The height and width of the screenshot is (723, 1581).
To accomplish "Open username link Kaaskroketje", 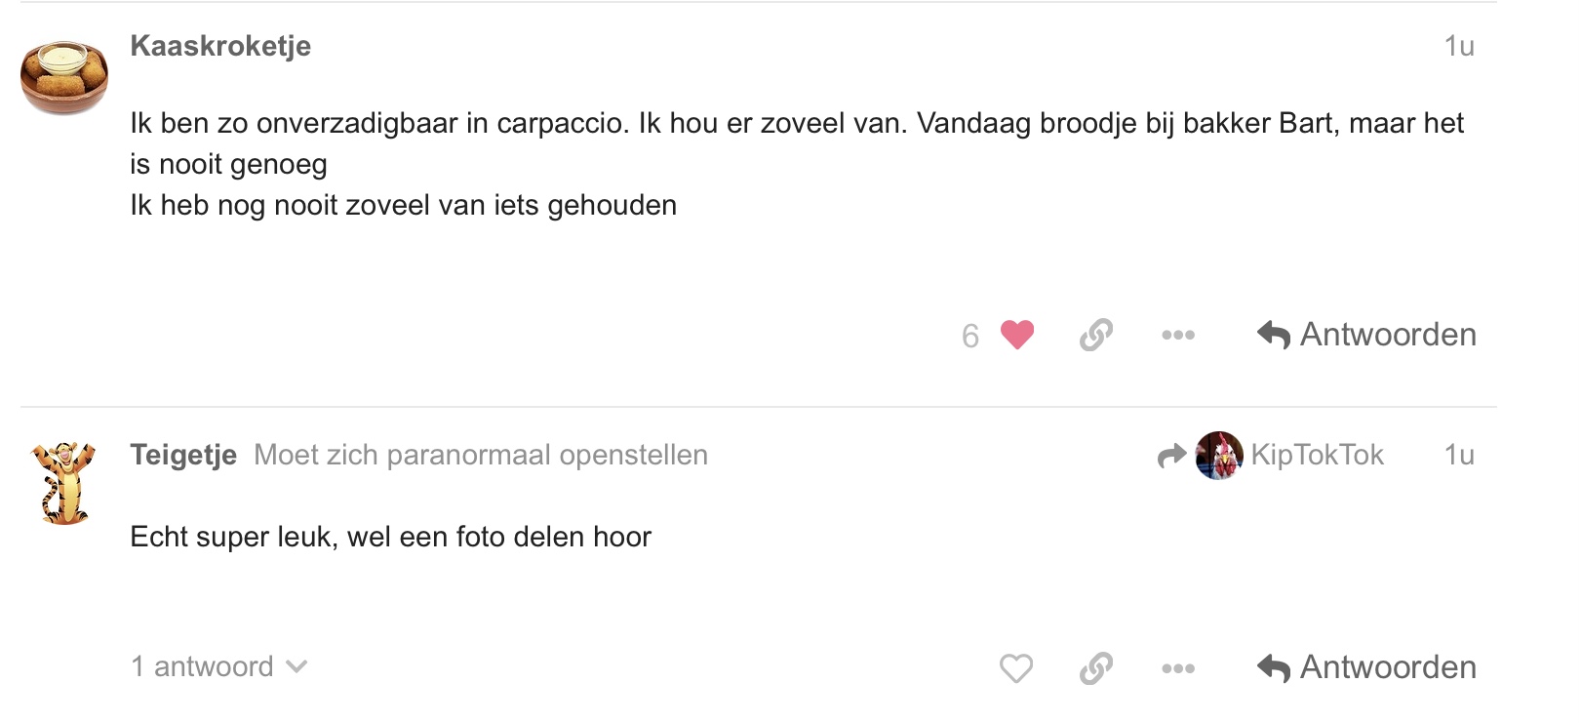I will [x=220, y=46].
